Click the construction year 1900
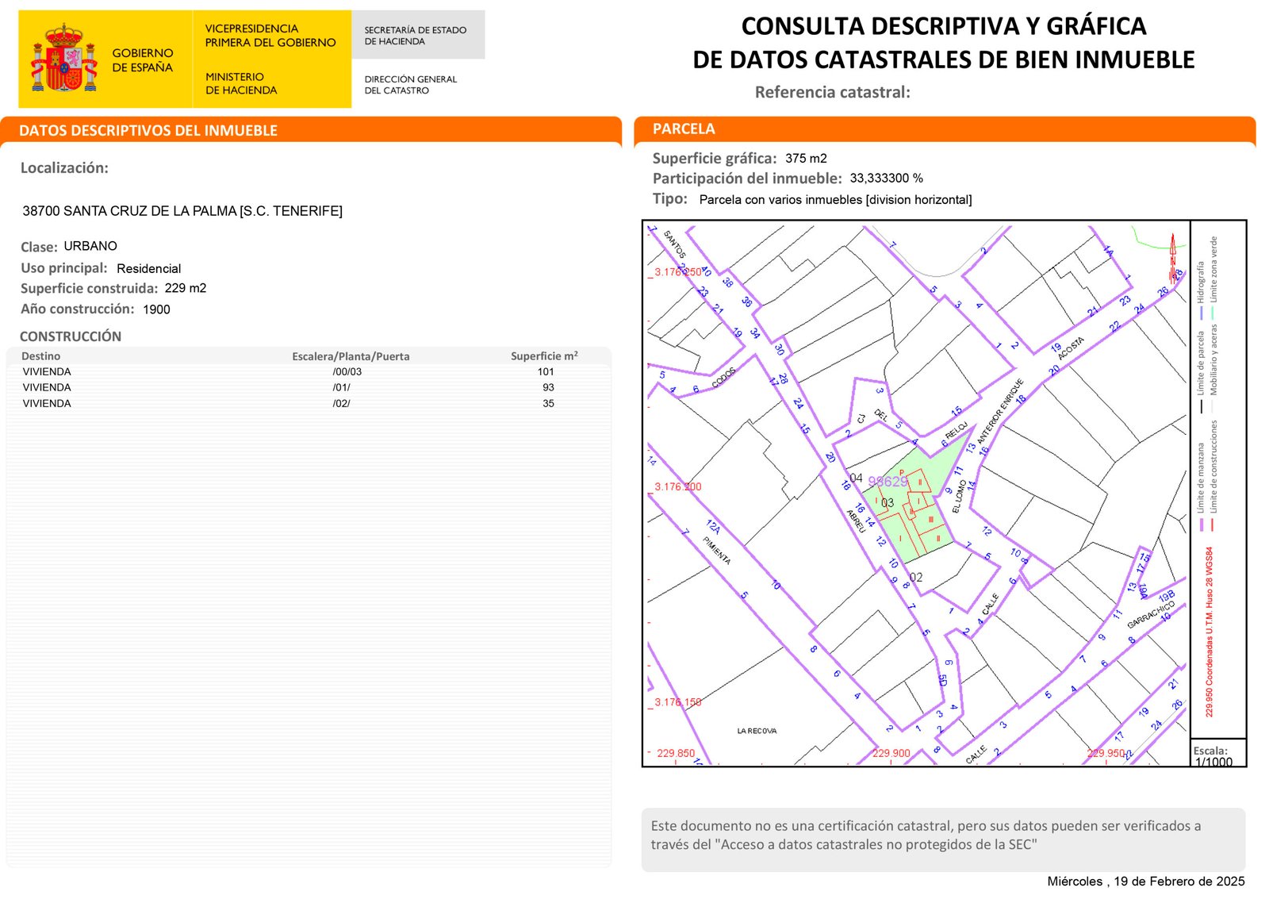 point(156,309)
